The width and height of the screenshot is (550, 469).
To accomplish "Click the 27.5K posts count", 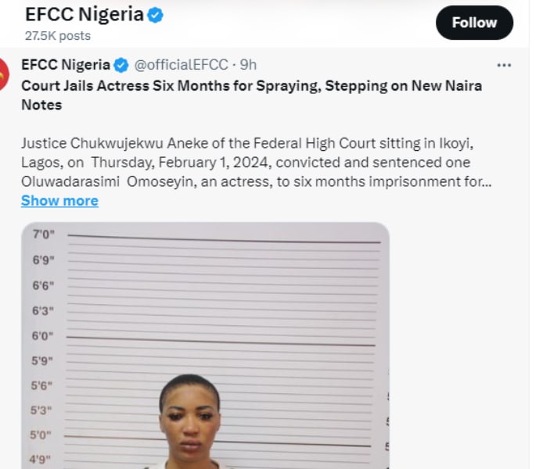I will pos(57,36).
